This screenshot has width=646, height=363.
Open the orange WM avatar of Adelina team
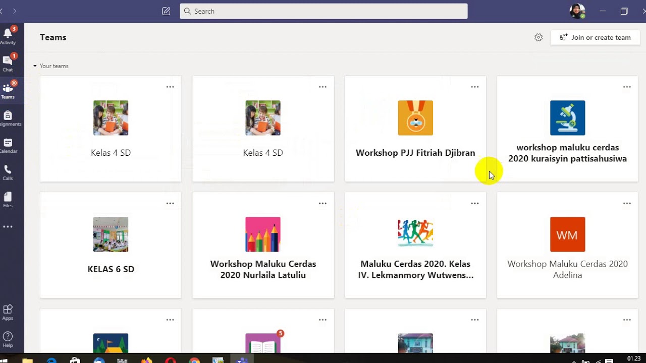click(568, 234)
